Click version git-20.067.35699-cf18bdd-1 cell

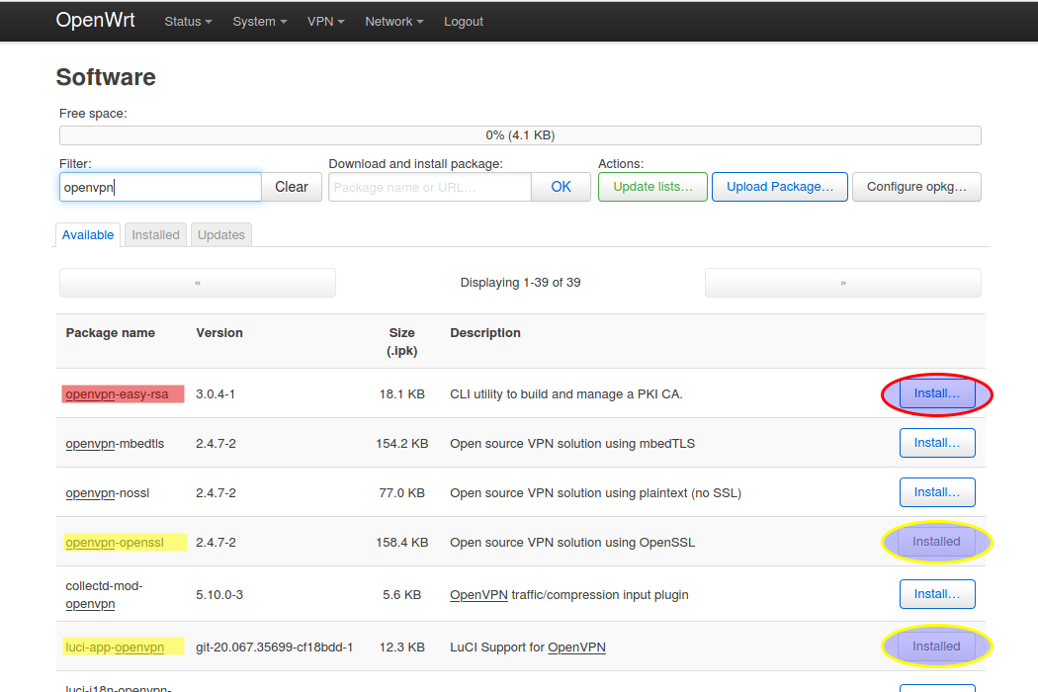pos(275,647)
